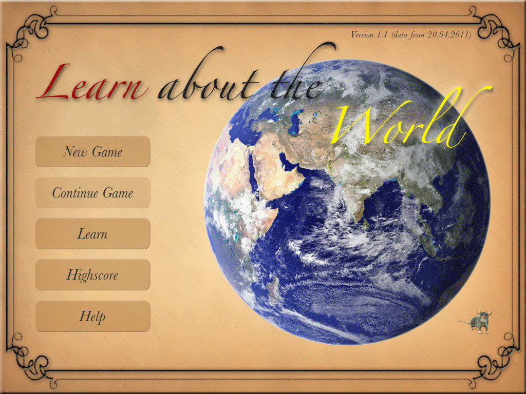Click the small mouse icon
Viewport: 526px width, 394px height.
[x=476, y=322]
